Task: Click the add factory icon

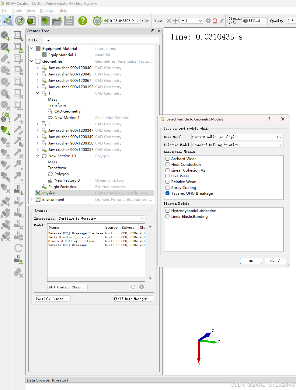Action: (x=18, y=190)
